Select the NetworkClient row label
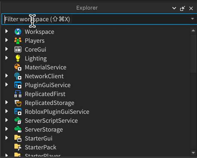This screenshot has width=197, height=158. coord(44,76)
